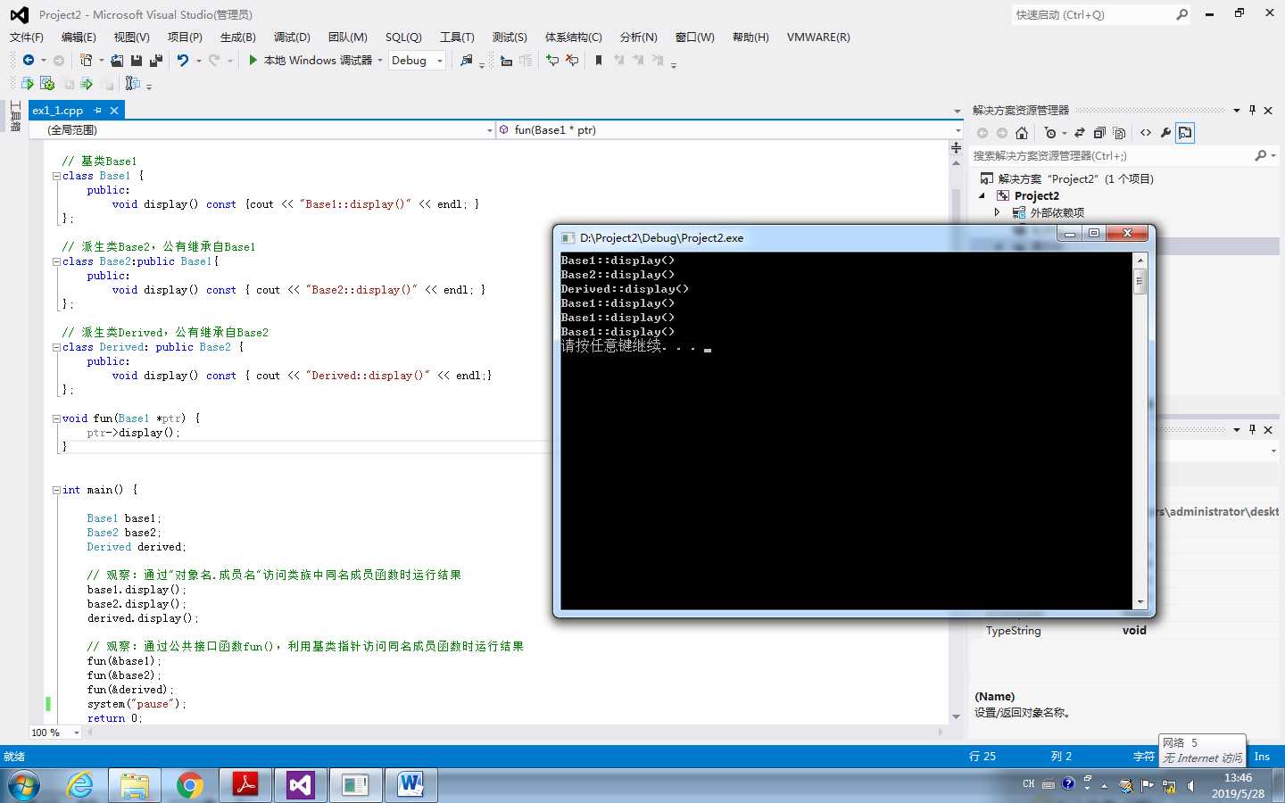Open Google Chrome from the taskbar
Image resolution: width=1285 pixels, height=803 pixels.
click(189, 785)
